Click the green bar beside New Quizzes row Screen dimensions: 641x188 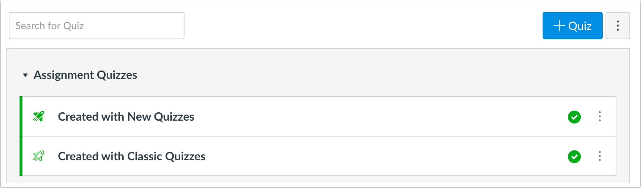pos(21,116)
